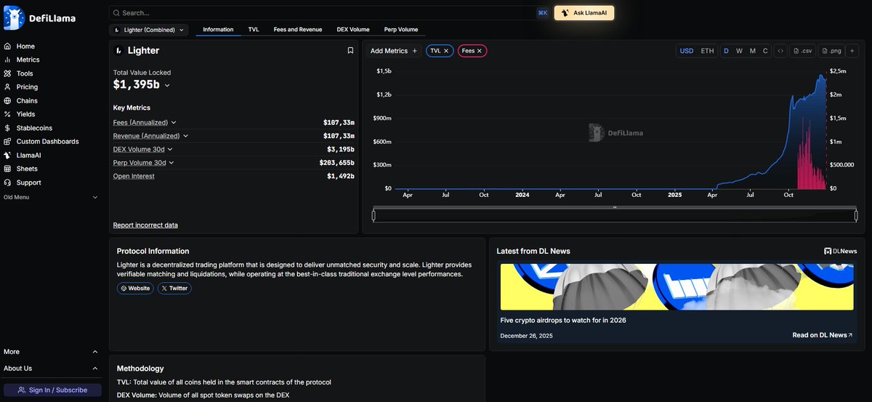
Task: Open the crypto airdrops article thumbnail
Action: pos(677,287)
